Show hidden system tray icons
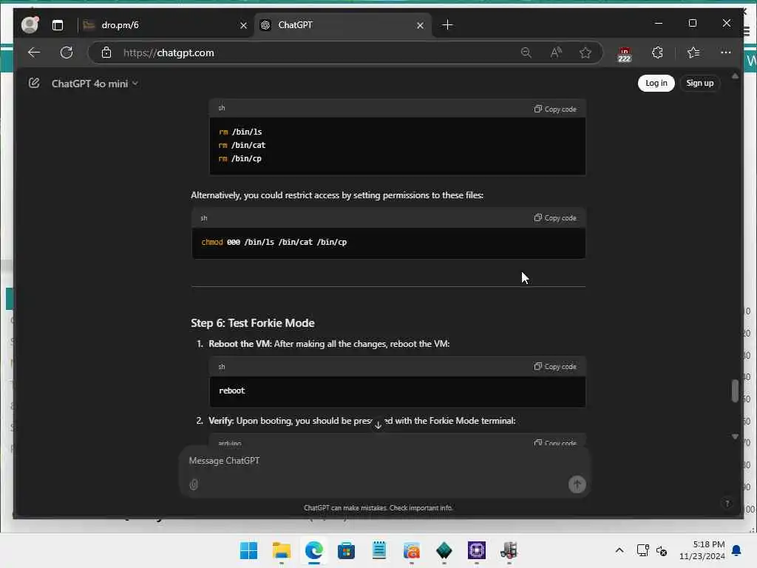 pyautogui.click(x=619, y=550)
